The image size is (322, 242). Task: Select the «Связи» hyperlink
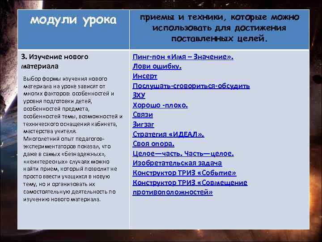coord(143,115)
